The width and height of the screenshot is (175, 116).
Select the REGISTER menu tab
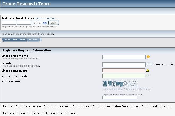pos(33,40)
